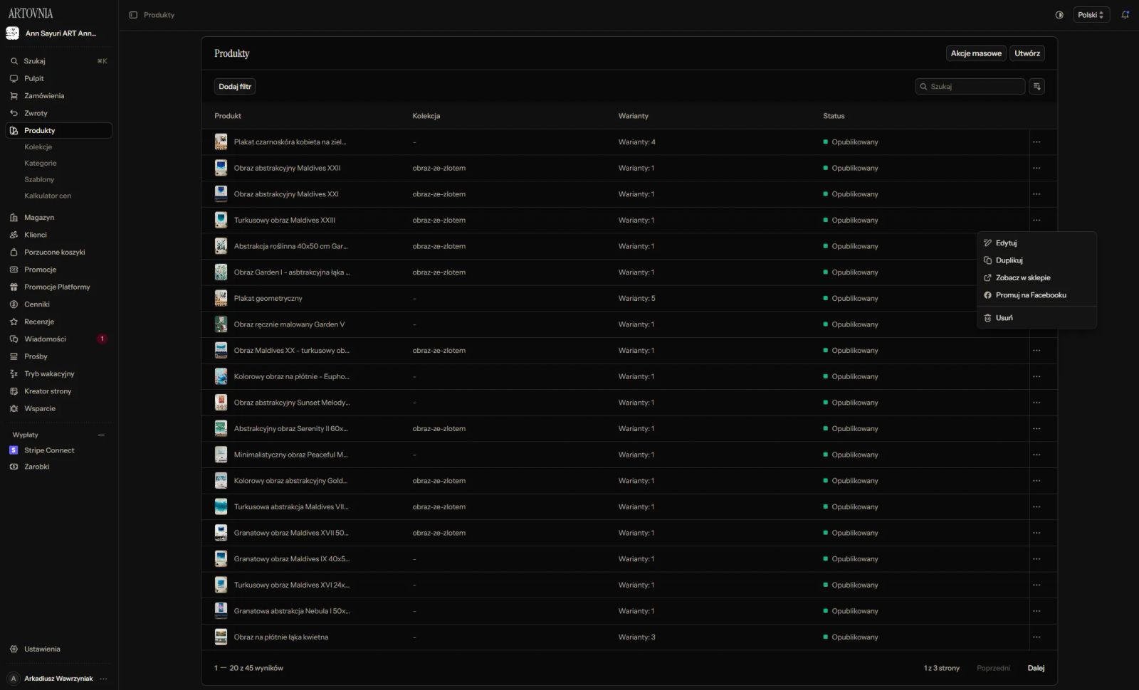
Task: Open Kolekcje submenu item
Action: (38, 147)
